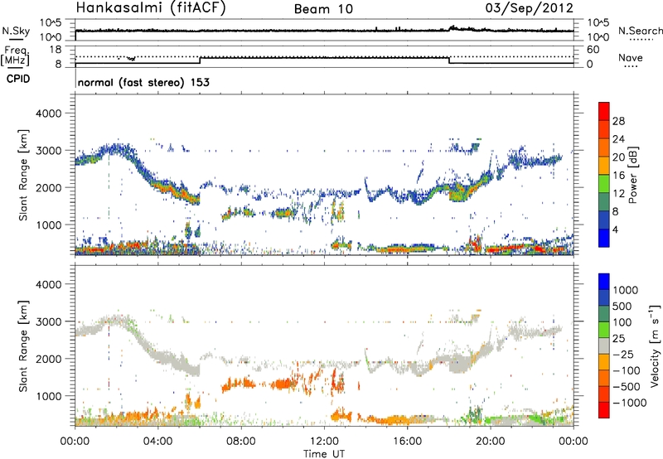663x459 pixels.
Task: Click the 04:00 time tick label
Action: pos(157,442)
